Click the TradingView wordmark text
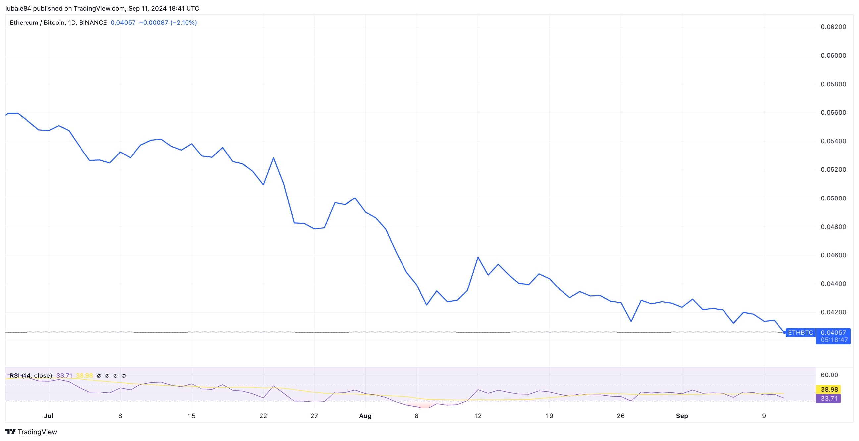859x441 pixels. coord(37,432)
